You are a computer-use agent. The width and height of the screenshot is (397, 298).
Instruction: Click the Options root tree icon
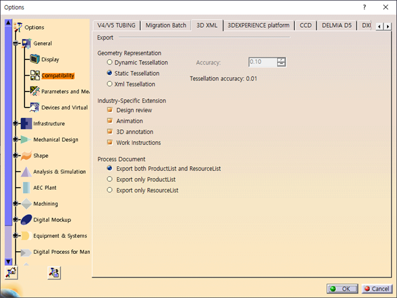[x=18, y=27]
